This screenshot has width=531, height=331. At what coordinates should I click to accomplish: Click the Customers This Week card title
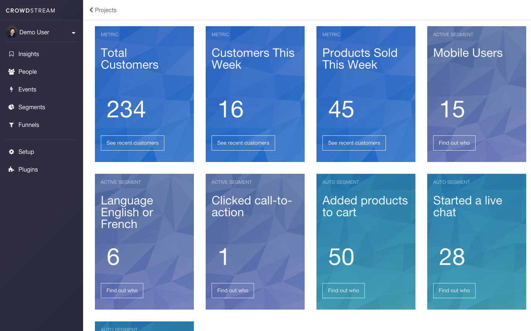click(x=253, y=59)
